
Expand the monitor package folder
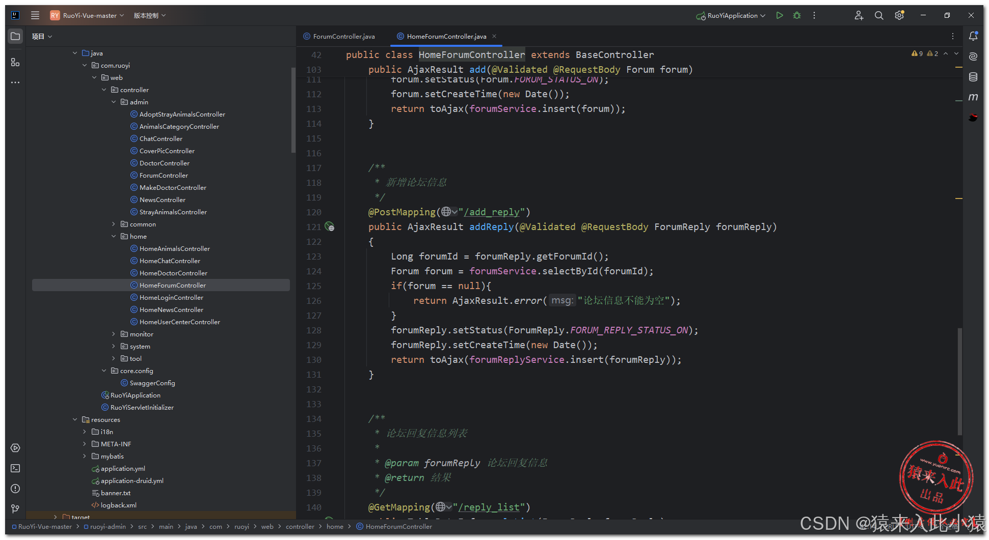tap(114, 334)
